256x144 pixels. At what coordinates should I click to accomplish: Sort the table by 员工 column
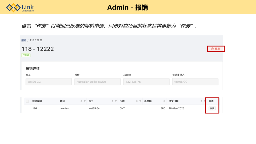click(112, 101)
